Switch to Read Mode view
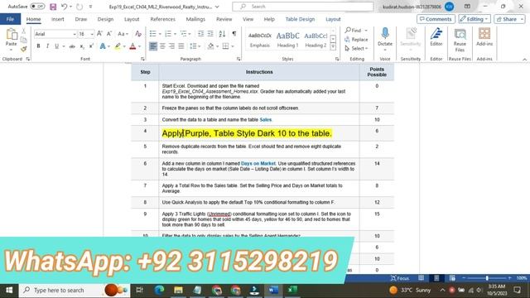 tap(422, 278)
